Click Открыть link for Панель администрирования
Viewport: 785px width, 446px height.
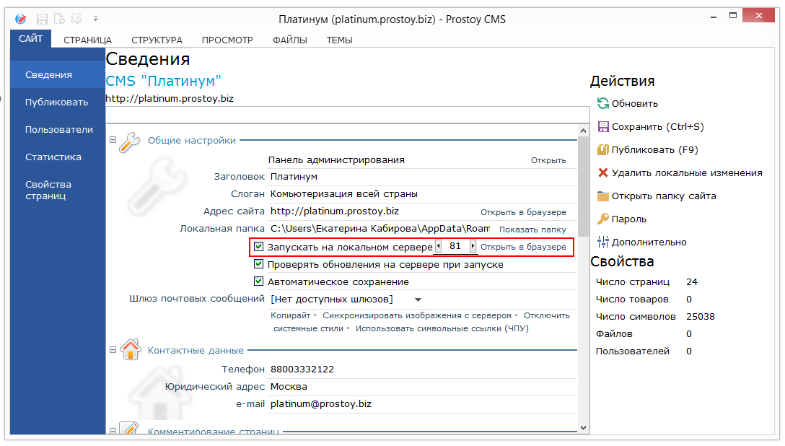(x=548, y=161)
